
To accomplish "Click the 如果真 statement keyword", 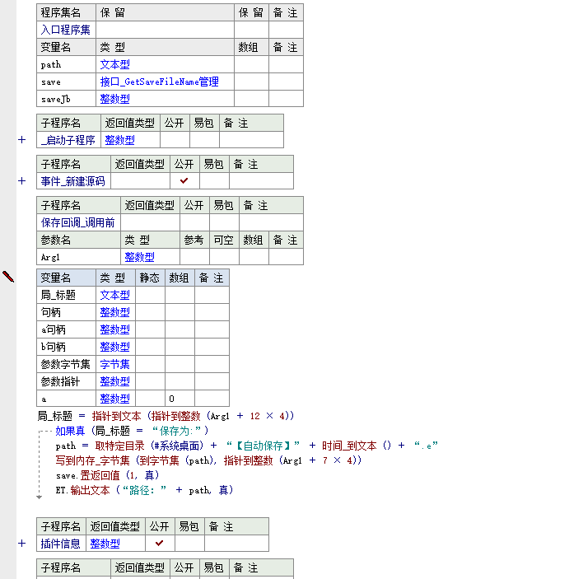I will pyautogui.click(x=70, y=431).
